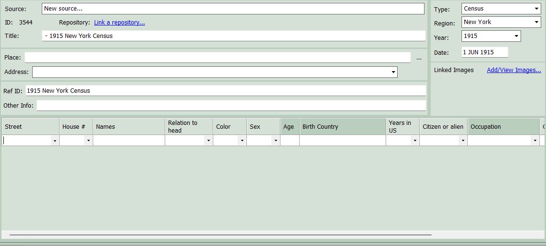Image resolution: width=546 pixels, height=246 pixels.
Task: Open the Link a repository link
Action: coord(120,23)
